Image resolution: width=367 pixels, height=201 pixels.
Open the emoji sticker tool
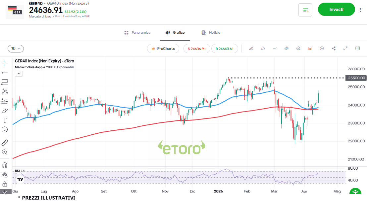5,130
